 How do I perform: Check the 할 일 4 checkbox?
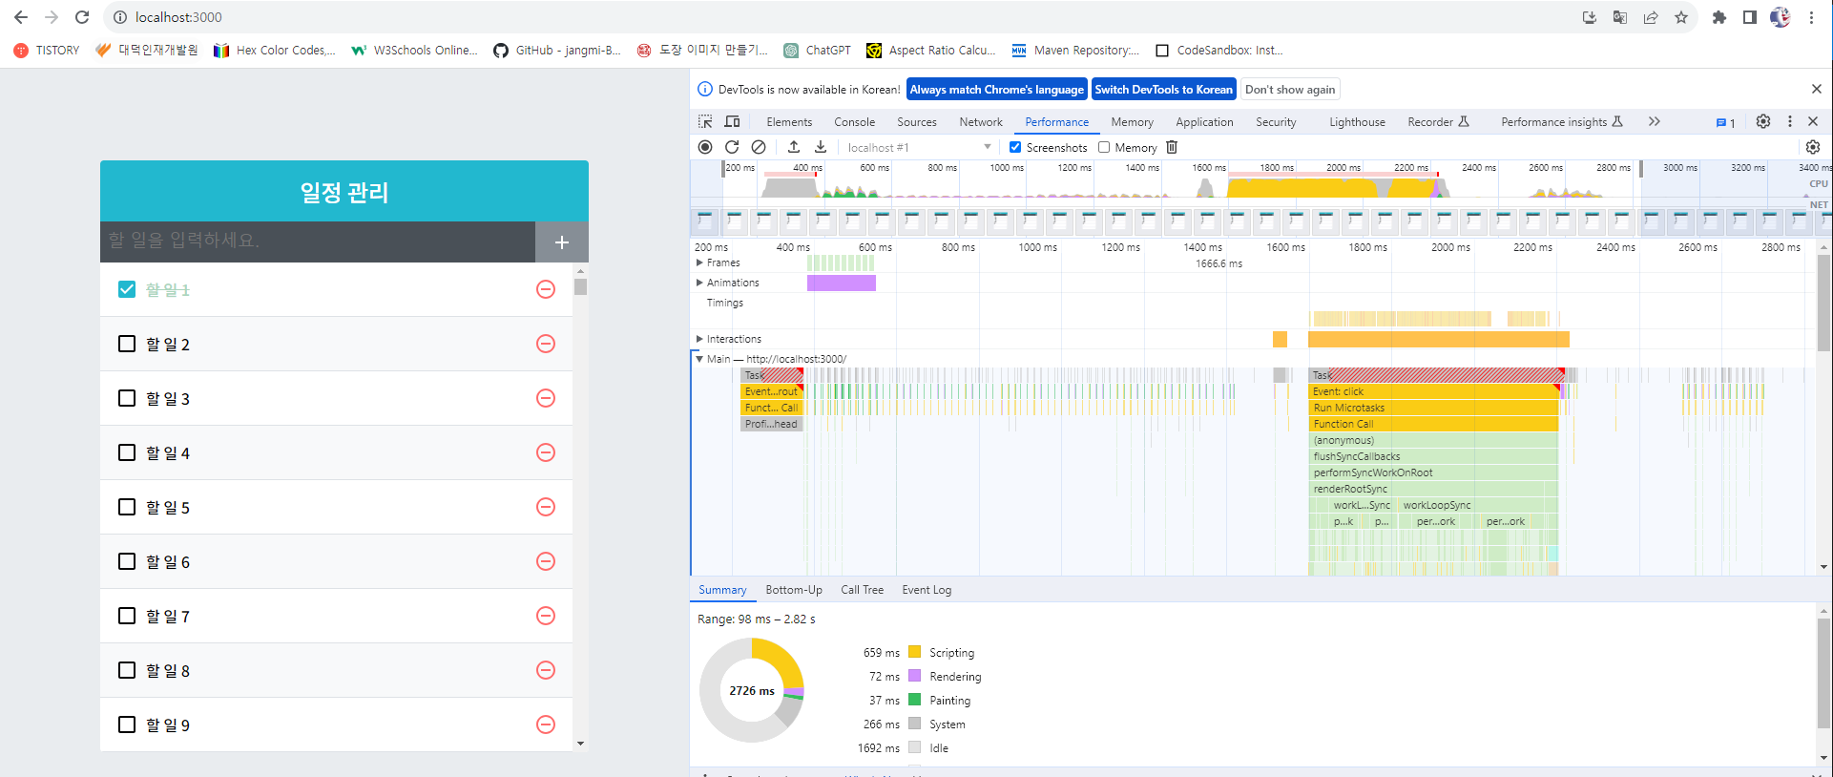(127, 452)
